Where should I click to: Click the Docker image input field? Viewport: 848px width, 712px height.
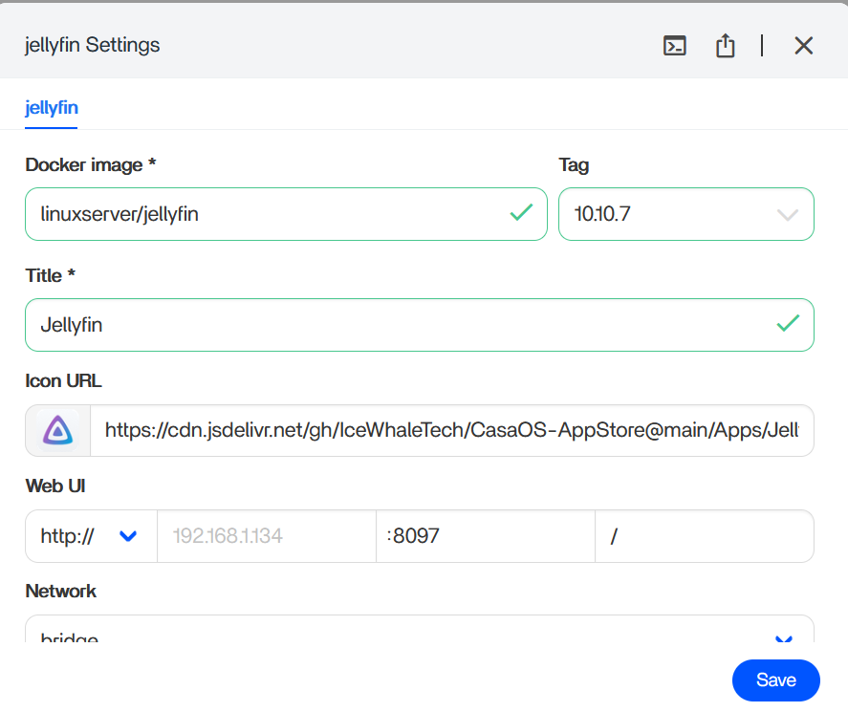coord(268,214)
